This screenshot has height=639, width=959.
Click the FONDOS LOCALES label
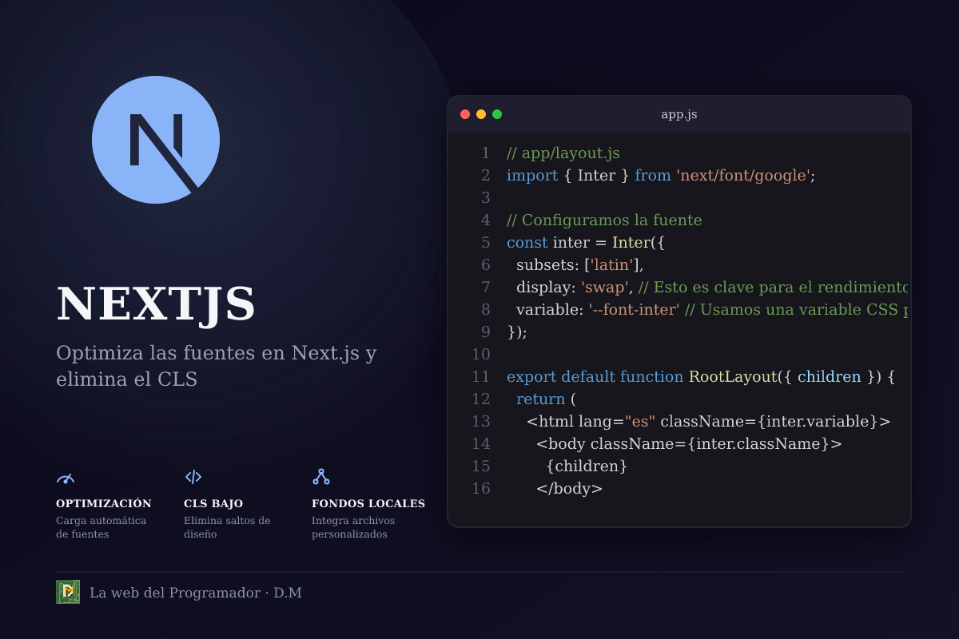click(368, 503)
